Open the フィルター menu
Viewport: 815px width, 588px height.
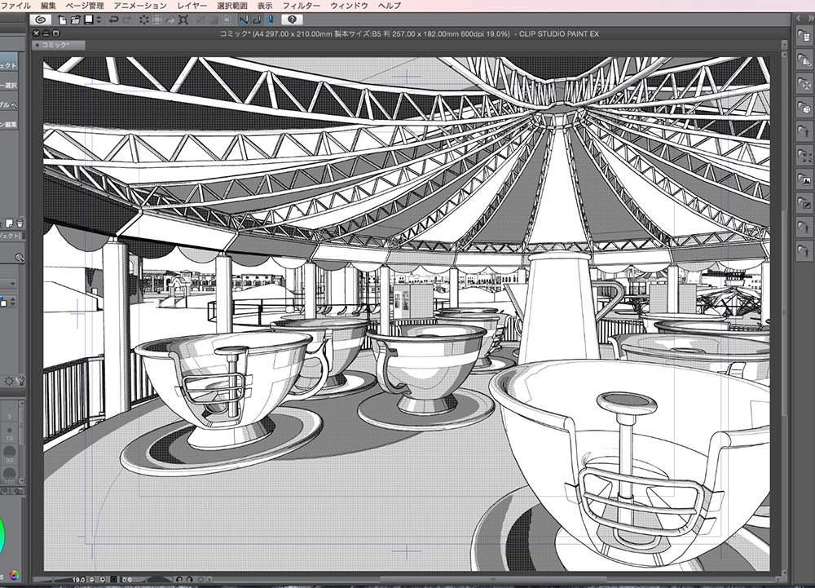[x=301, y=6]
